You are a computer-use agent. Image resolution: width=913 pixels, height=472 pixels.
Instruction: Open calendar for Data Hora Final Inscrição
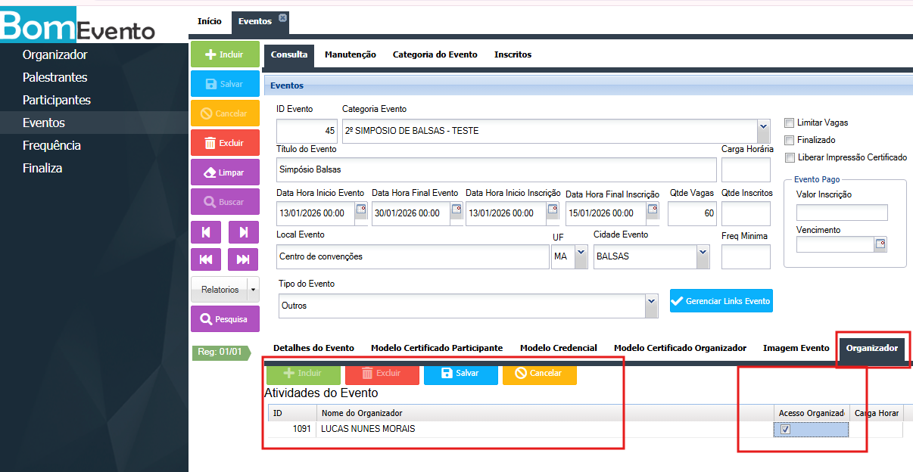click(x=652, y=209)
